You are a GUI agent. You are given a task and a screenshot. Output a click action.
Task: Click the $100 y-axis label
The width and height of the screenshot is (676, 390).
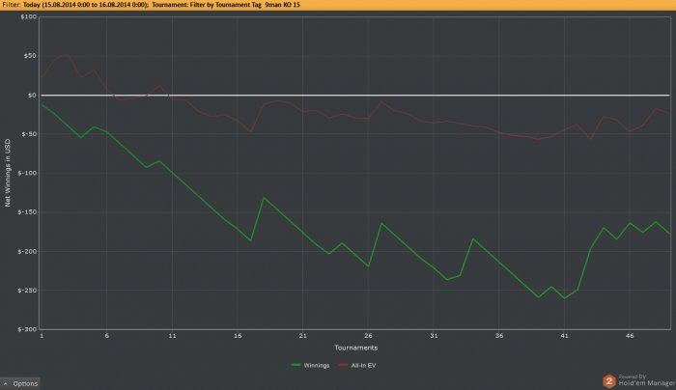pos(28,16)
